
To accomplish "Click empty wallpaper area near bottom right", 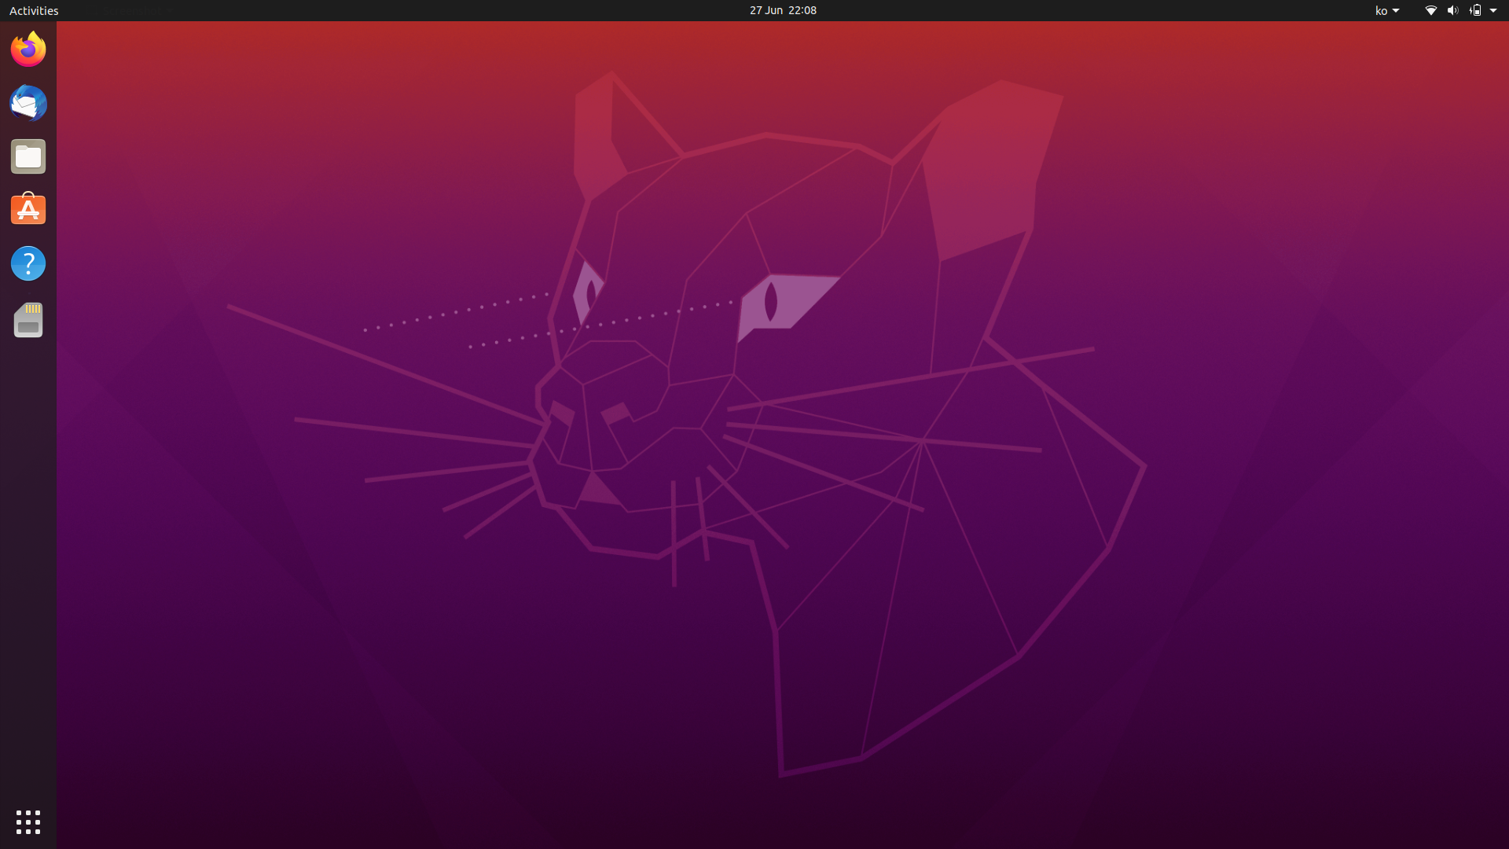I will (x=1336, y=747).
